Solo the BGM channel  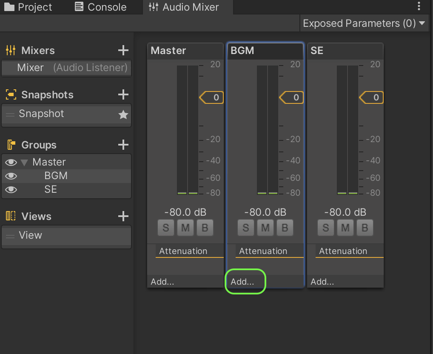(x=246, y=228)
